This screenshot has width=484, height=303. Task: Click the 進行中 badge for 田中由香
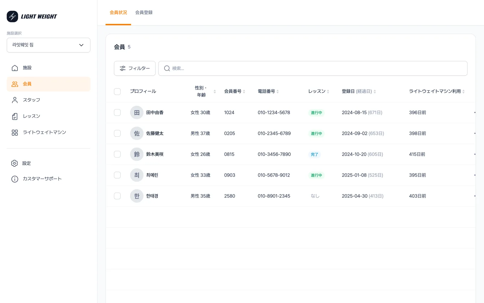[316, 113]
